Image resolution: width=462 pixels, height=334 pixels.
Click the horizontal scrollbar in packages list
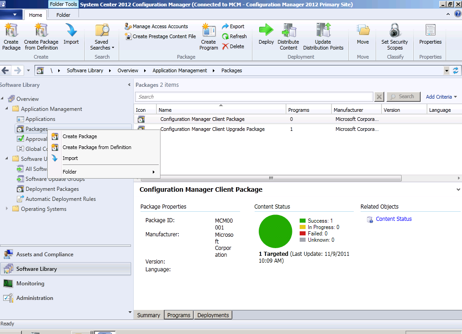(271, 178)
